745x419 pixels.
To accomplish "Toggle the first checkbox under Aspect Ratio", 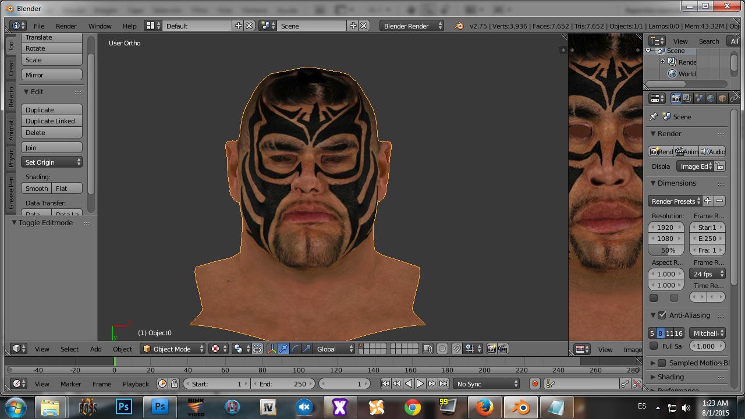I will (654, 298).
